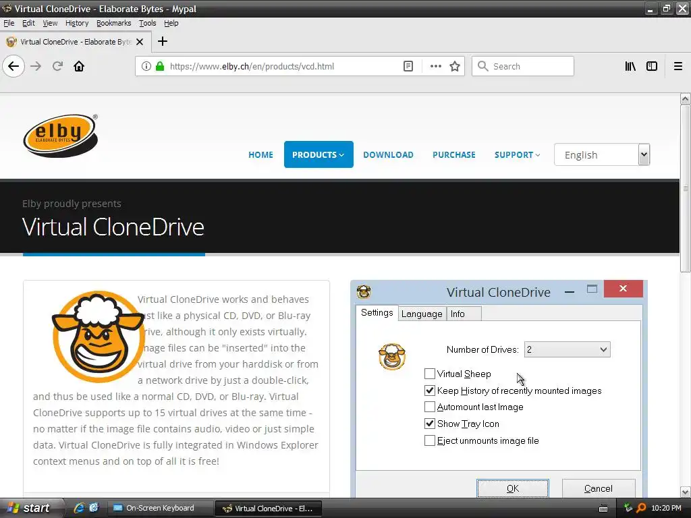Expand the PRODUCTS navigation menu
The height and width of the screenshot is (518, 691).
pos(319,154)
